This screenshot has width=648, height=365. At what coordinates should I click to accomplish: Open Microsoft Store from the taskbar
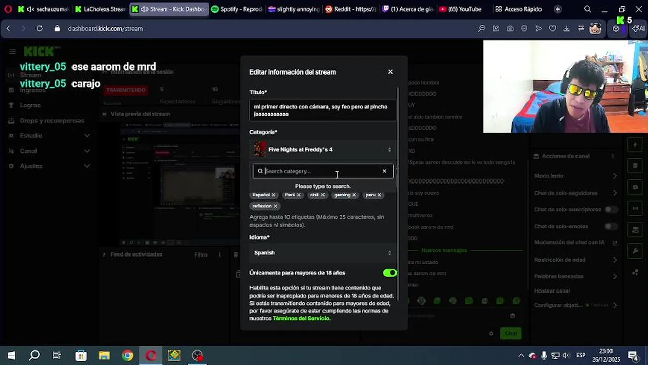[x=81, y=355]
